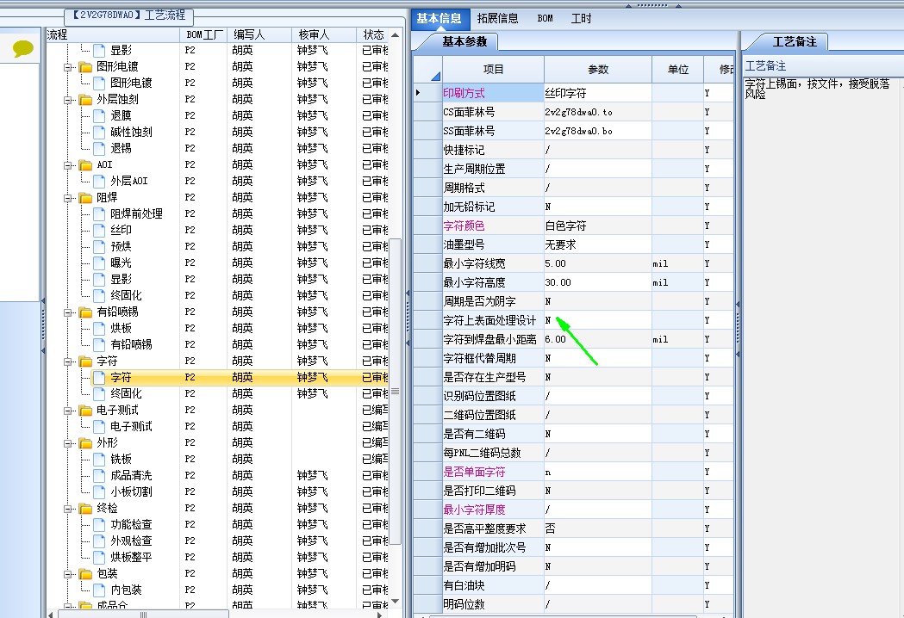The width and height of the screenshot is (904, 618).
Task: Click the 电子测试 folder icon
Action: pyautogui.click(x=85, y=411)
